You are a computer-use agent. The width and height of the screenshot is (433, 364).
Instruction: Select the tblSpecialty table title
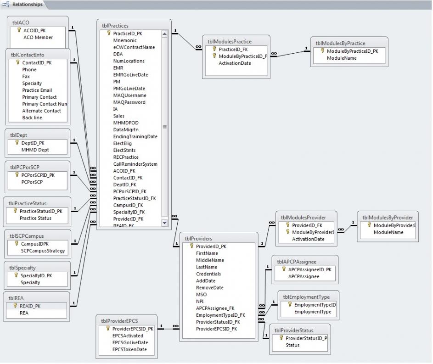click(x=22, y=268)
